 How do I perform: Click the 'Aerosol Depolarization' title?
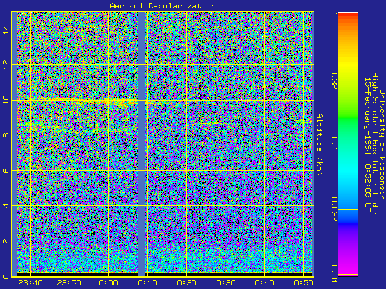pos(163,6)
